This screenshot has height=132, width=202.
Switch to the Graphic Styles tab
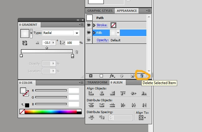[x=100, y=11]
